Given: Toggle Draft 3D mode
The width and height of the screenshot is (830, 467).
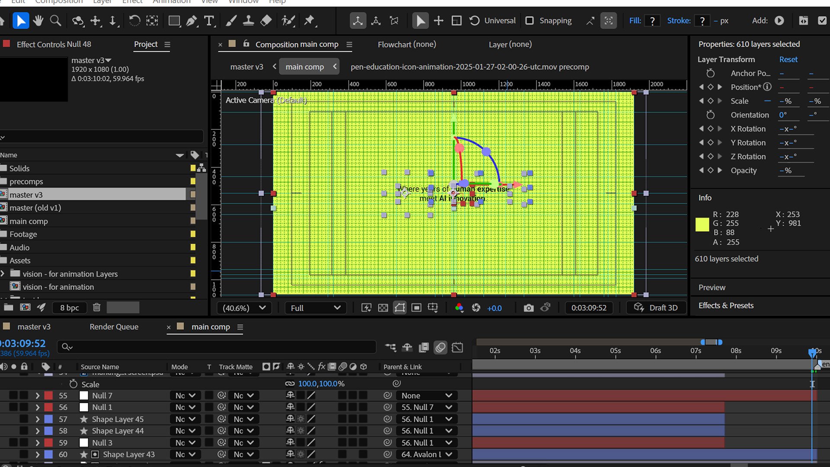Looking at the screenshot, I should tap(656, 308).
